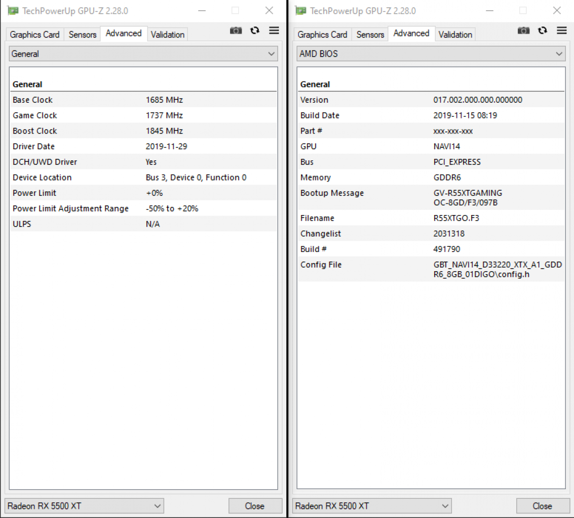Image resolution: width=574 pixels, height=518 pixels.
Task: Click the GPU-Z app icon in right title bar
Action: 300,11
